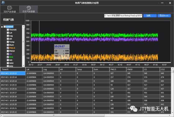The image size is (174, 117).
Task: Sort by Temp column header
Action: 84,69
